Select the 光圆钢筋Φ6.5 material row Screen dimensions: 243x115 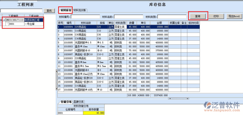click(x=128, y=43)
